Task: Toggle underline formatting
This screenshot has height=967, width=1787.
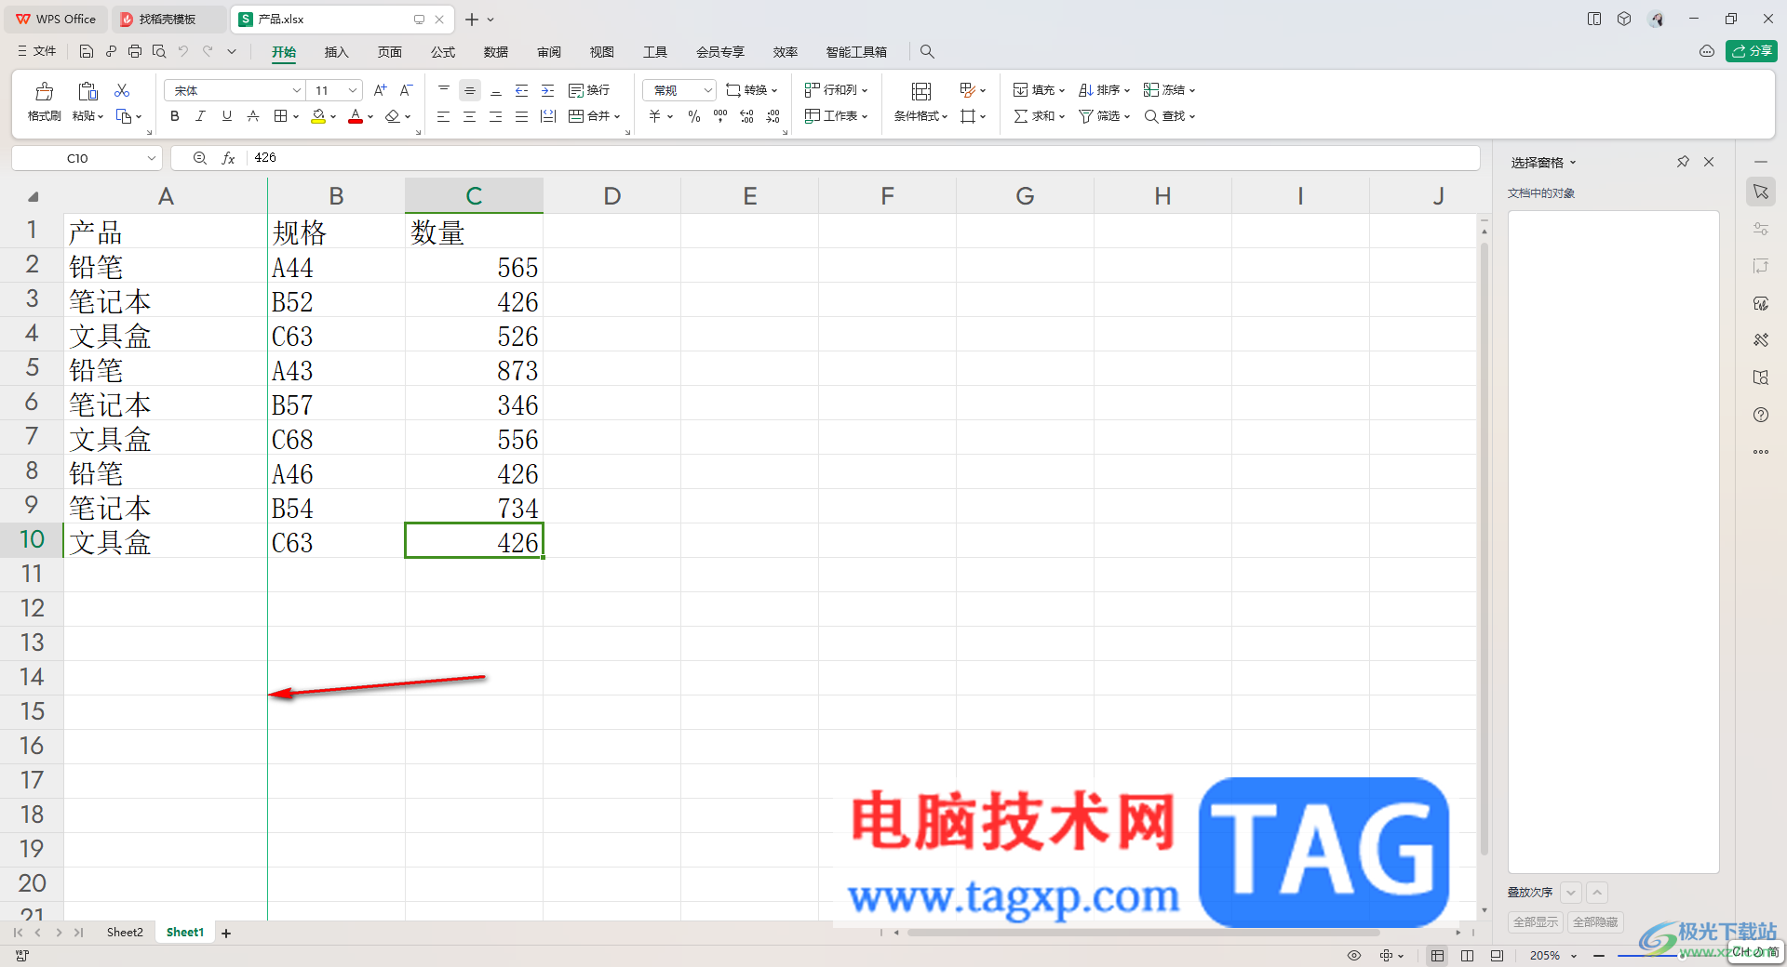Action: (x=227, y=116)
